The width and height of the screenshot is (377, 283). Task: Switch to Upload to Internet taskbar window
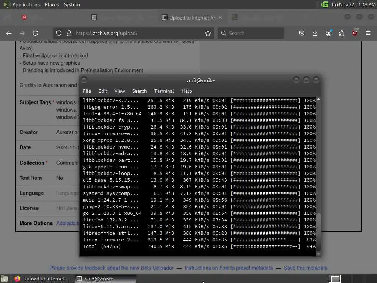pos(43,279)
